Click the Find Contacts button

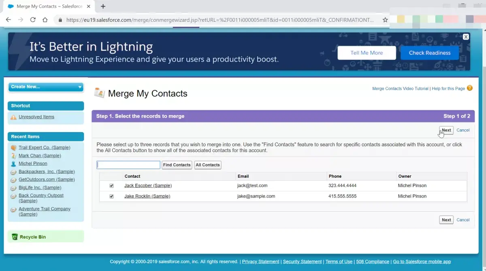(x=177, y=165)
